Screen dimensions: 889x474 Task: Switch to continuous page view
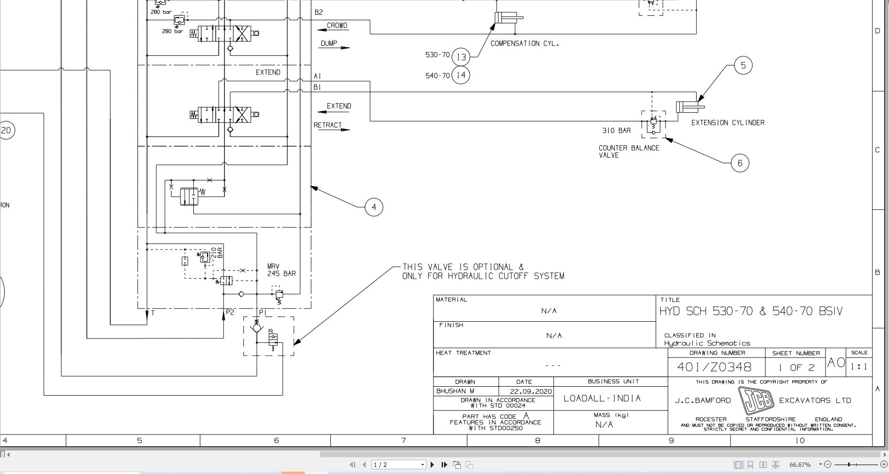click(751, 464)
